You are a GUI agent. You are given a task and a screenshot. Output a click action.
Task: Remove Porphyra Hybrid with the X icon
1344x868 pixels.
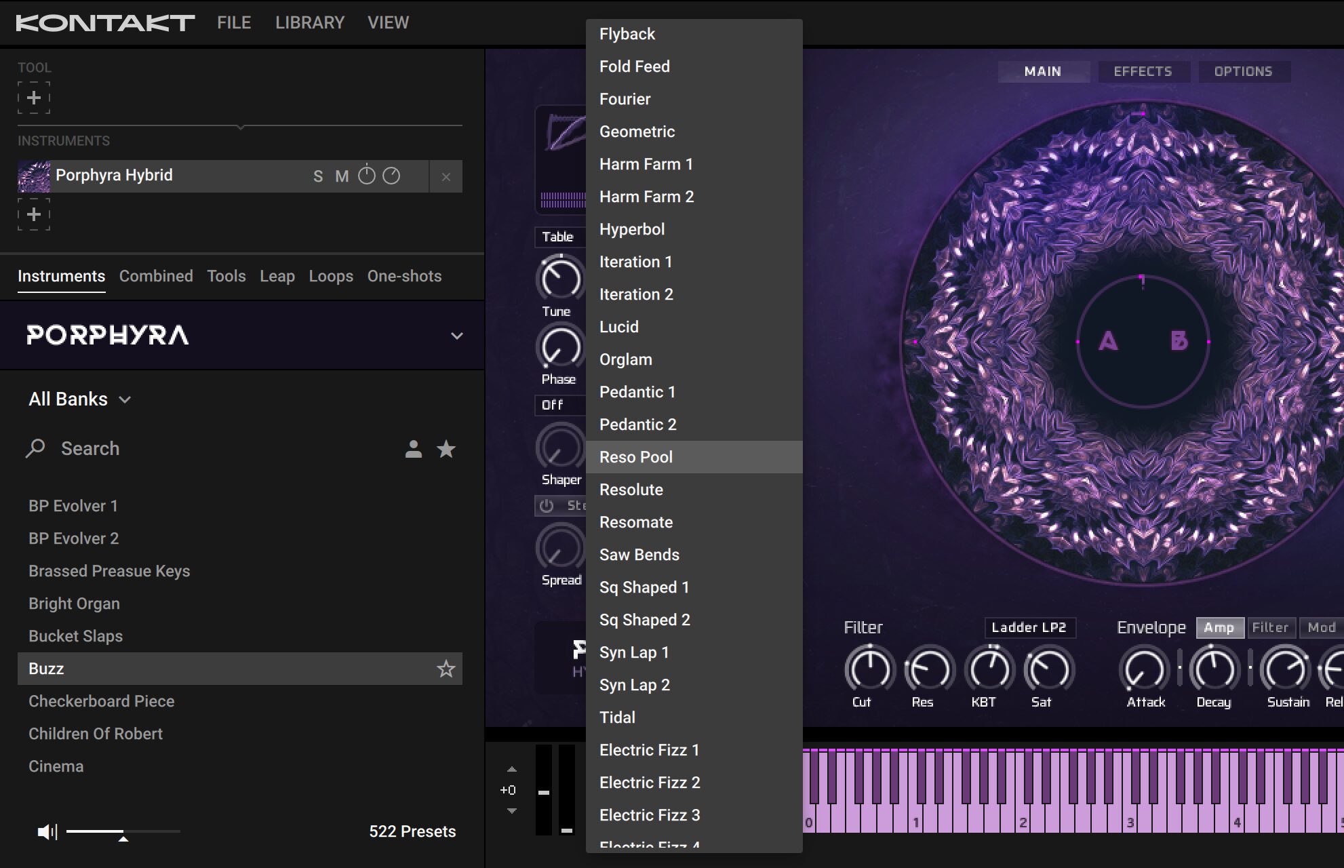tap(446, 177)
